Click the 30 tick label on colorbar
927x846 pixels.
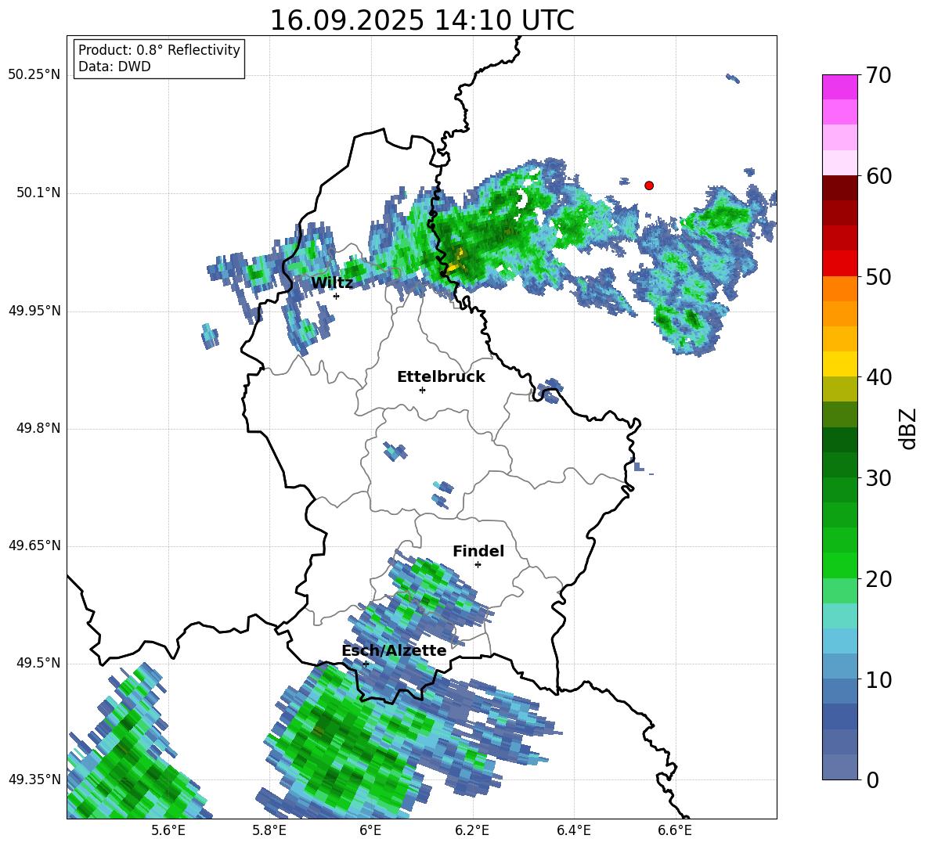[x=878, y=478]
